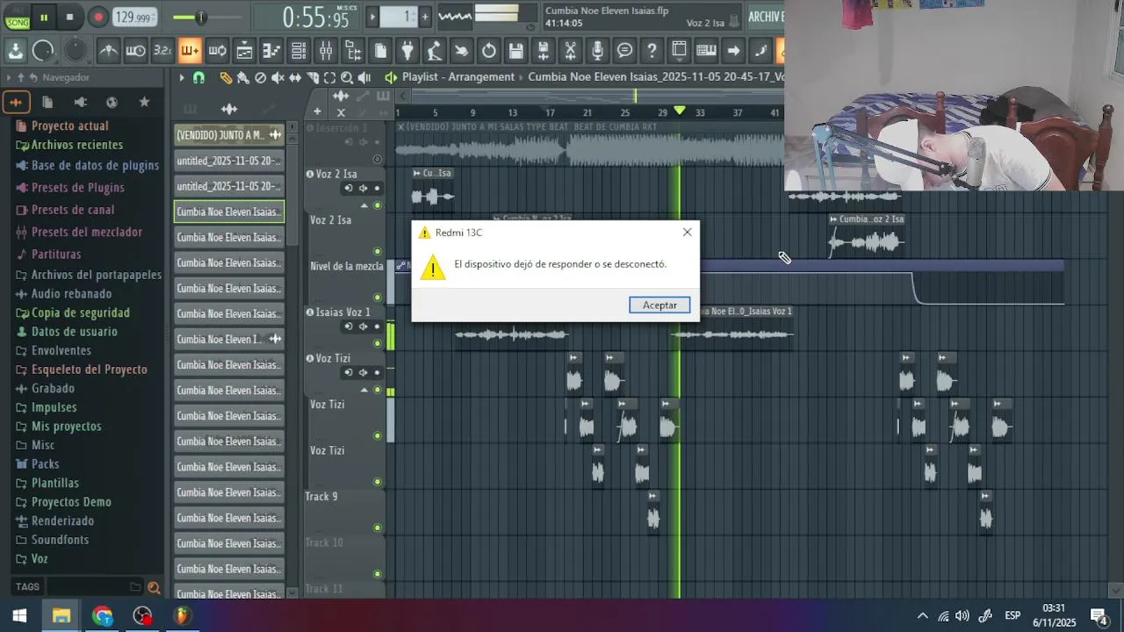Viewport: 1124px width, 632px height.
Task: Click the 129.999 tempo field
Action: point(133,17)
